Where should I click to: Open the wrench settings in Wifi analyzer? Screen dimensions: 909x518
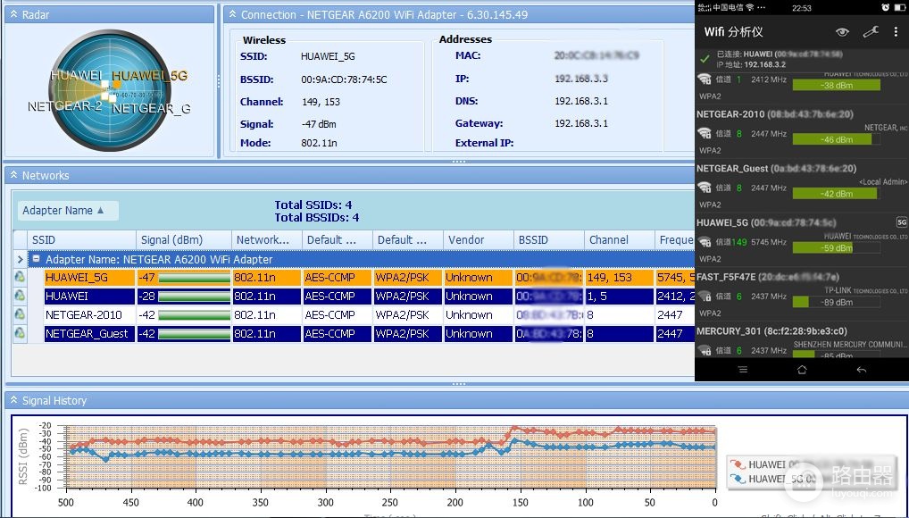pos(871,32)
